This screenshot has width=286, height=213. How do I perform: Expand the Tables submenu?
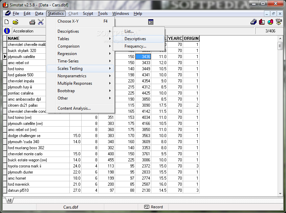point(80,39)
